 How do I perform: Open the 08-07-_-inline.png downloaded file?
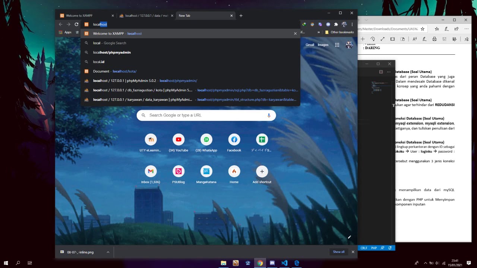[x=80, y=252]
